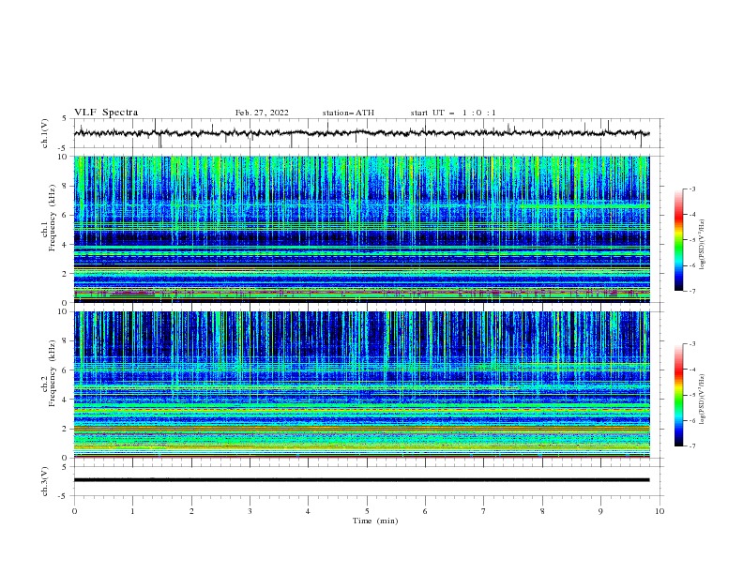Click the date 'Feb. 27, 2022'
The height and width of the screenshot is (574, 743).
pos(262,113)
